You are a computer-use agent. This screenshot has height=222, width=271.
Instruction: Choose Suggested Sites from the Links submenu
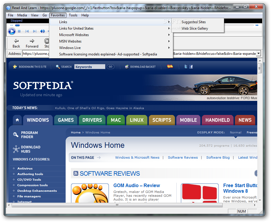[x=198, y=22]
